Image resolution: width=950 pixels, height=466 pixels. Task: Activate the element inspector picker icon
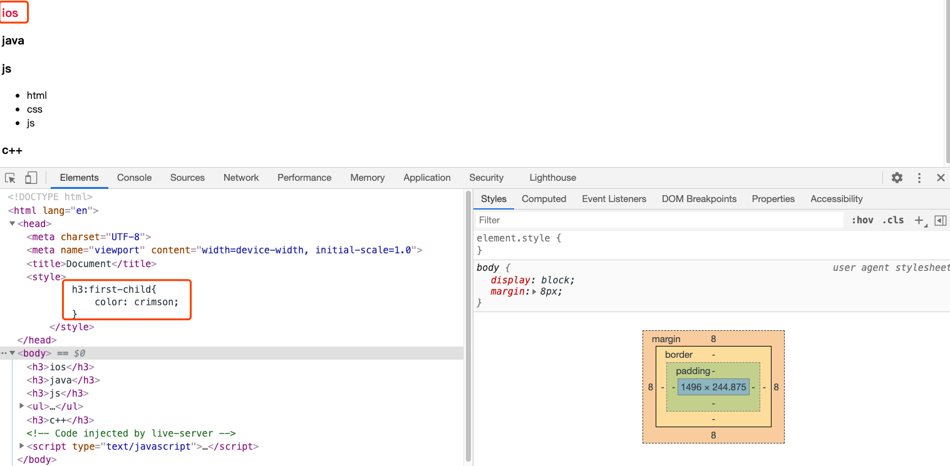tap(10, 178)
